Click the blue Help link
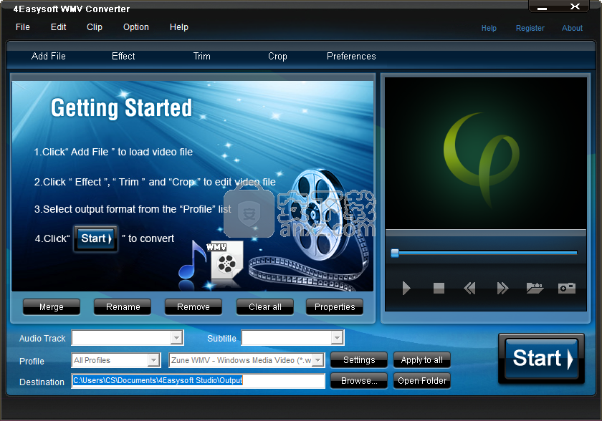Image resolution: width=602 pixels, height=421 pixels. (x=489, y=28)
